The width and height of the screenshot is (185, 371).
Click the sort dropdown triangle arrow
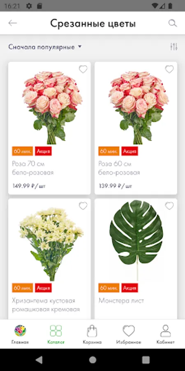[x=80, y=47]
